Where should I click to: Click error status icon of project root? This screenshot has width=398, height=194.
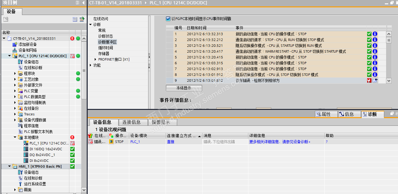(72, 39)
